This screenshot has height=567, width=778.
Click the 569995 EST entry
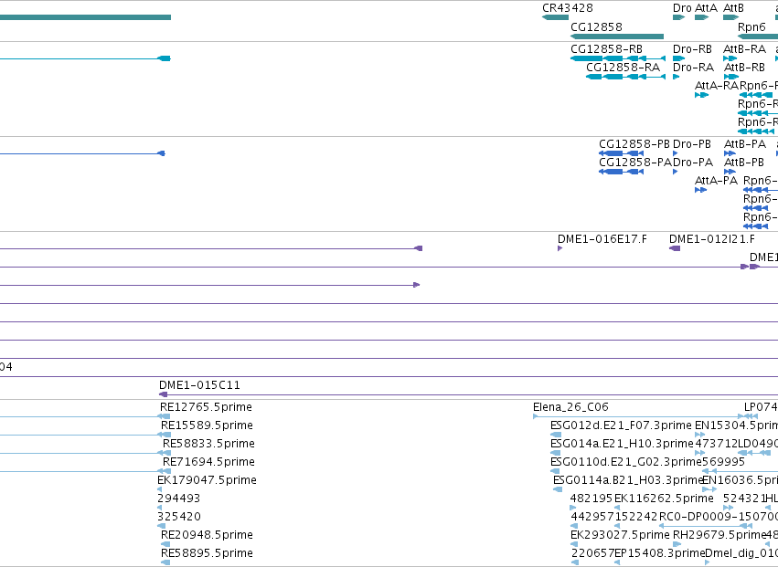(x=741, y=471)
